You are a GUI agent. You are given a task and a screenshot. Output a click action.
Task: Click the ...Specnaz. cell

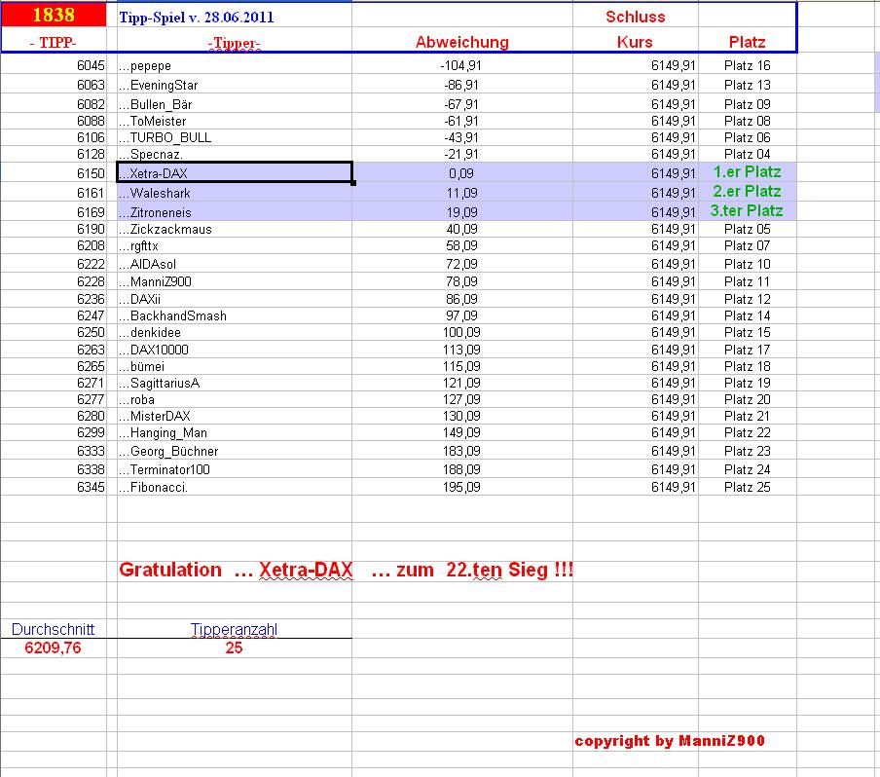(234, 154)
